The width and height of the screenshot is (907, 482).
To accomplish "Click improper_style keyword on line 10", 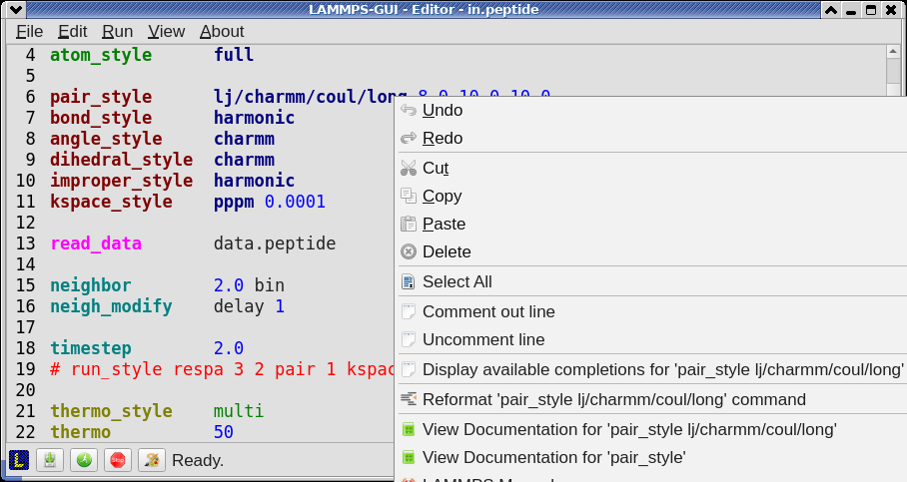I will (122, 181).
